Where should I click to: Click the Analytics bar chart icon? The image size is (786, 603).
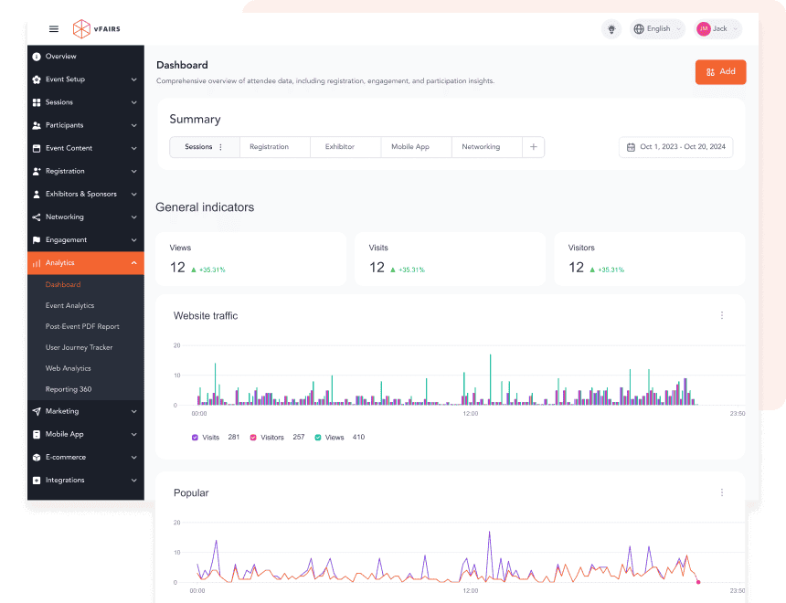coord(37,263)
